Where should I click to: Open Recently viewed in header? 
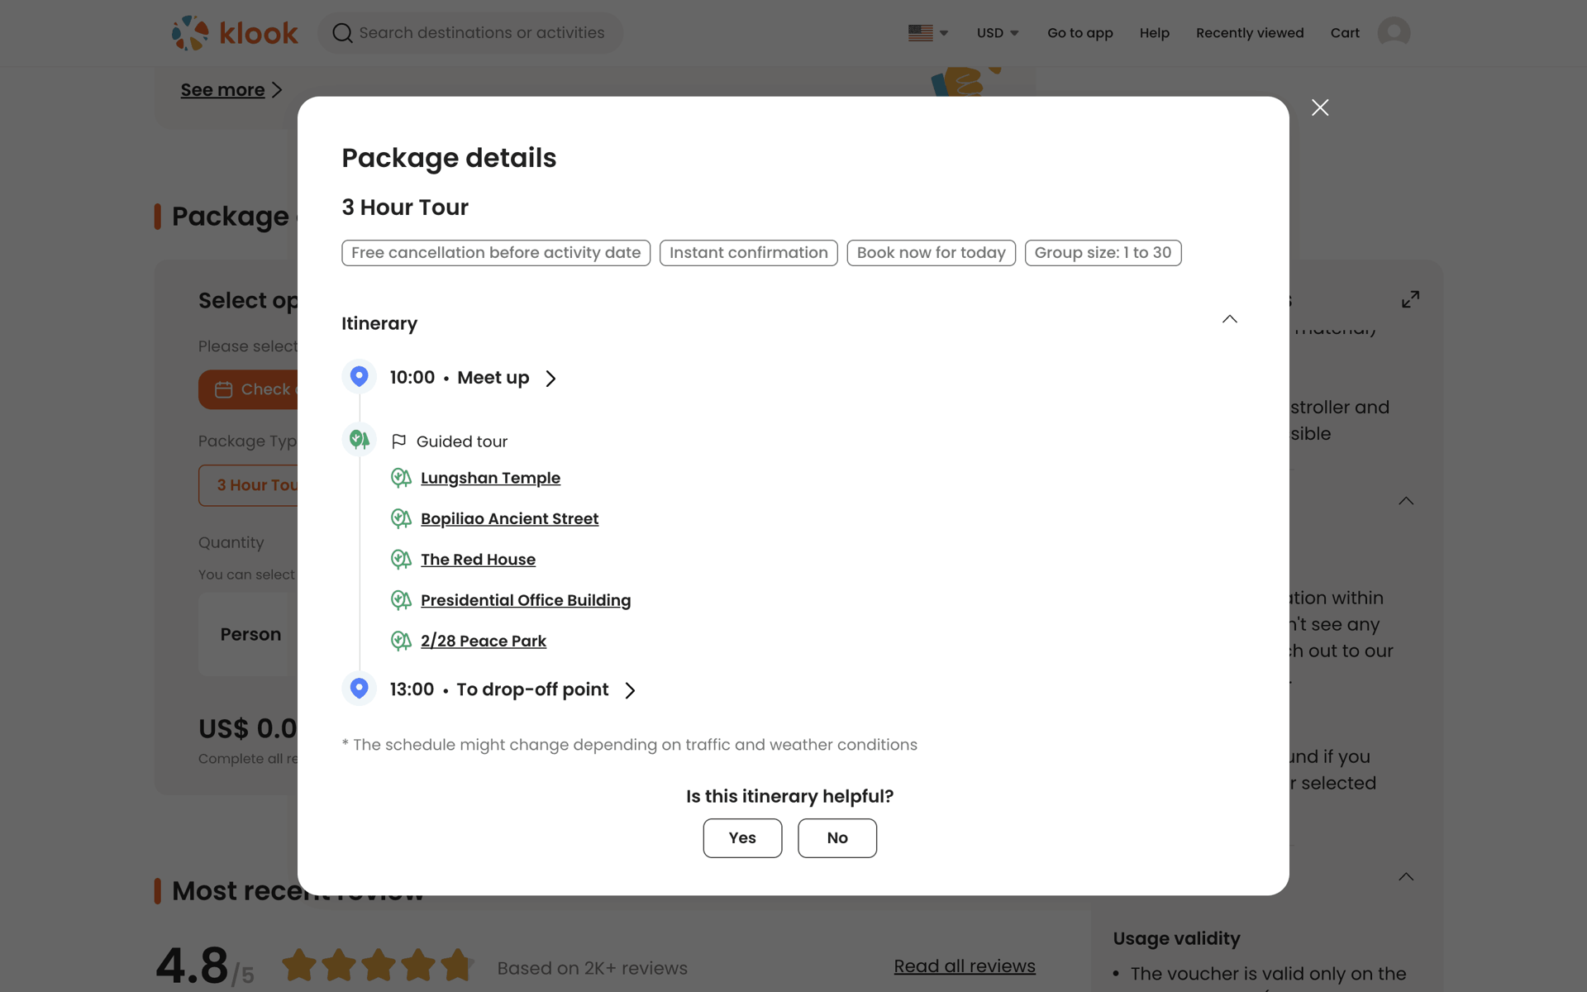[x=1250, y=33]
